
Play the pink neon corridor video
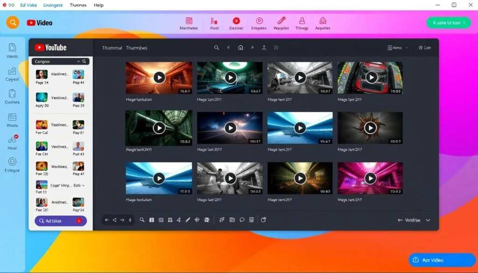tap(370, 178)
